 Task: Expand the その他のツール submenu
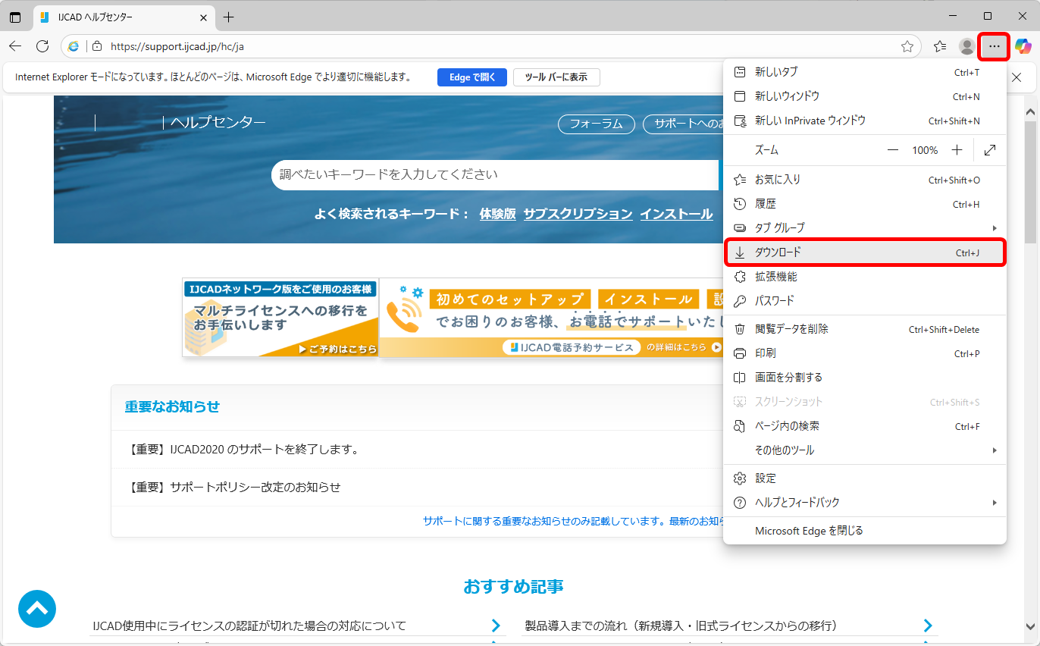(864, 450)
